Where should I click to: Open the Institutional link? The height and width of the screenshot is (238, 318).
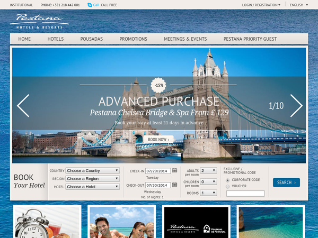click(21, 5)
